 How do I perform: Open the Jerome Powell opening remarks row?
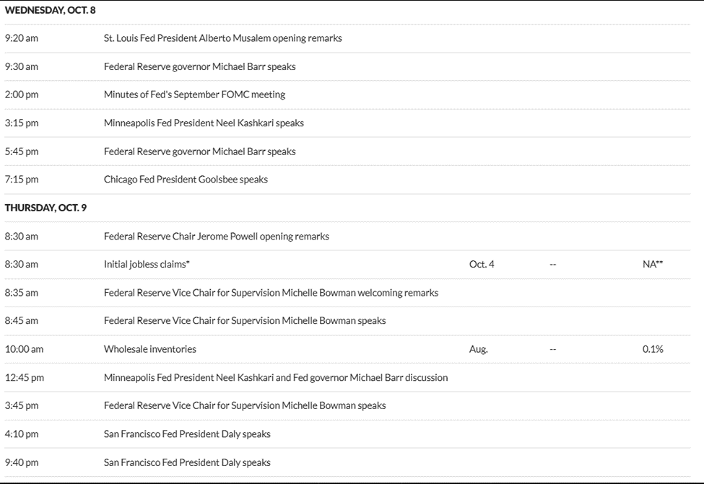[x=217, y=236]
